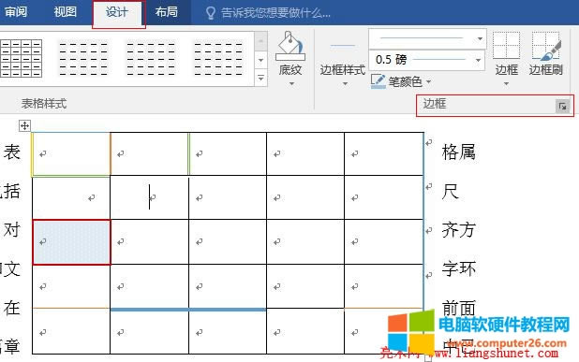
Task: Choose the second dashed table style thumbnail
Action: tap(83, 59)
